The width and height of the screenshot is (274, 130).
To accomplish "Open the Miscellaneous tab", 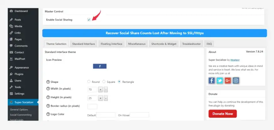I will coord(137,44).
